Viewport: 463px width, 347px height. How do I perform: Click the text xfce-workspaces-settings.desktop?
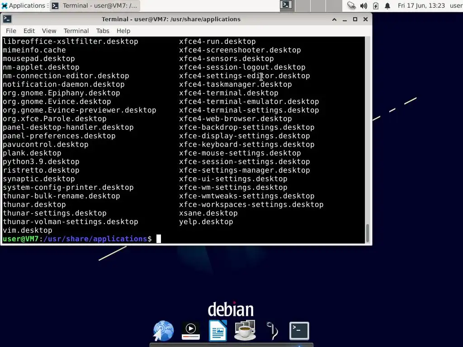coord(251,205)
